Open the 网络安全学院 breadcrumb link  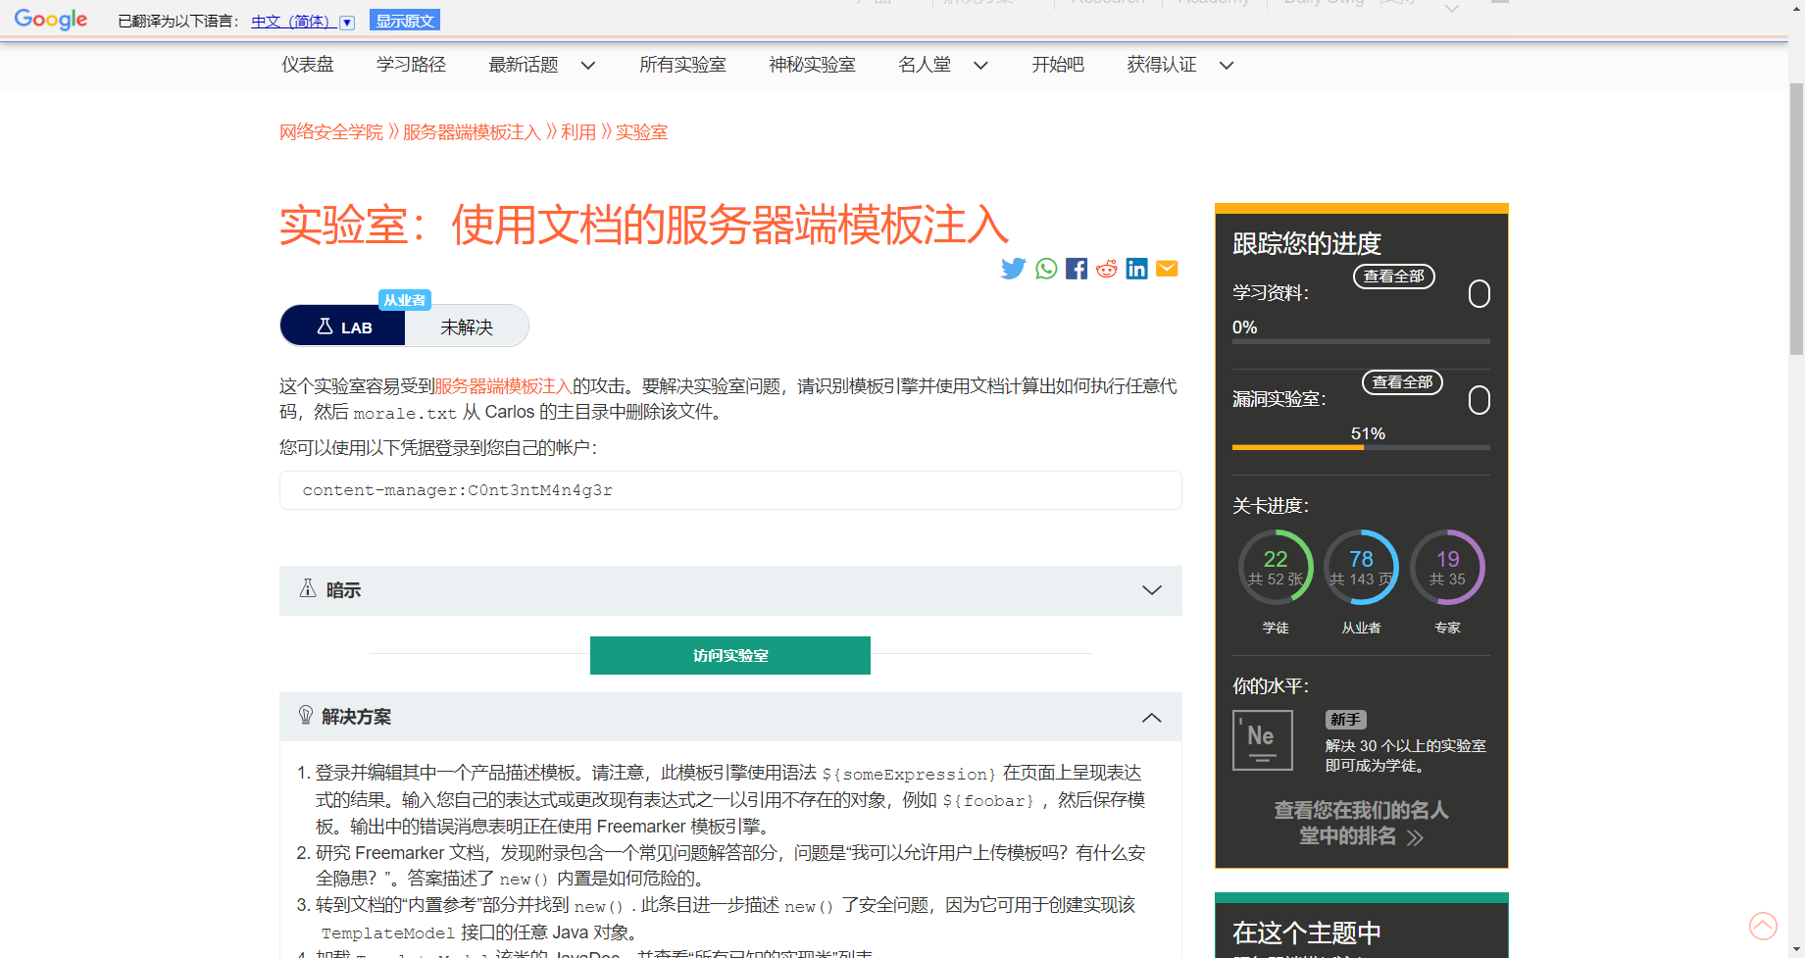[x=331, y=132]
